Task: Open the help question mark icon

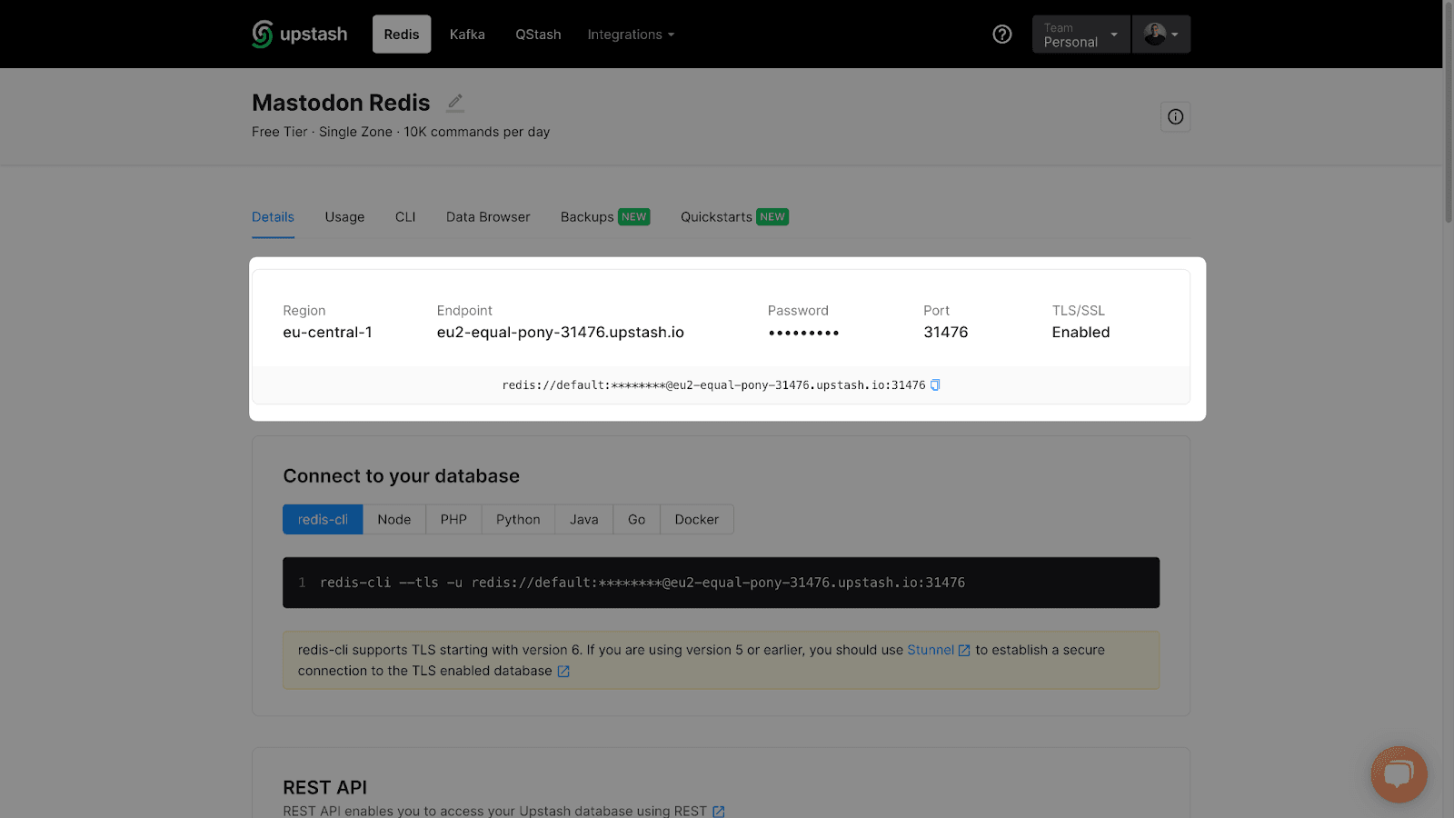Action: (x=1001, y=35)
